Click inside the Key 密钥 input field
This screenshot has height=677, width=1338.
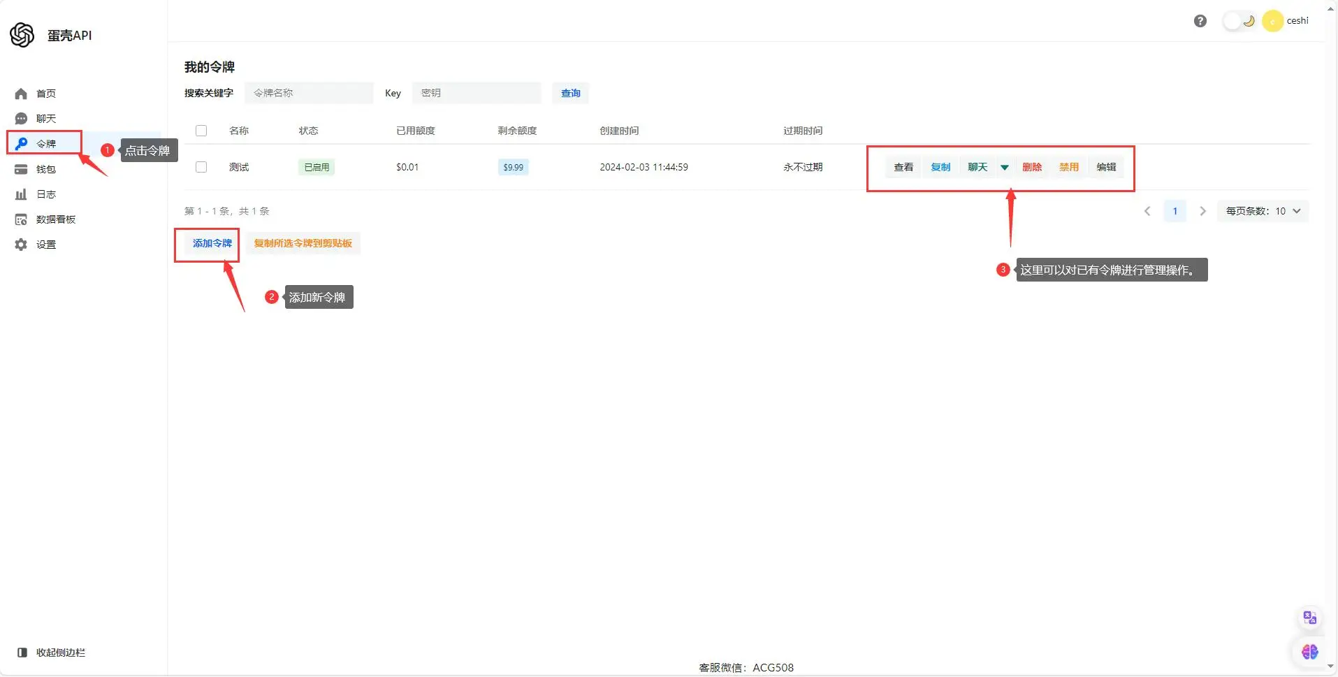[x=477, y=93]
